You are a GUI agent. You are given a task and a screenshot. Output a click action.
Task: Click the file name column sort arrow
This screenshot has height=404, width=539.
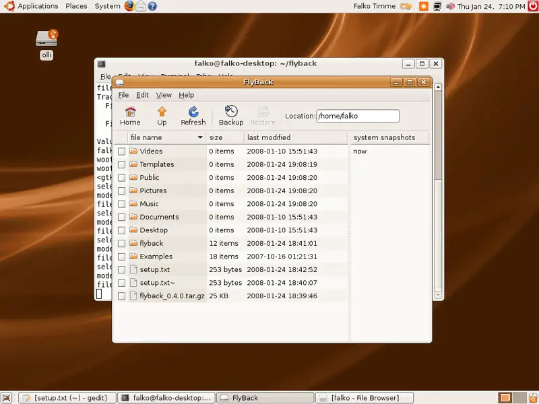(200, 137)
